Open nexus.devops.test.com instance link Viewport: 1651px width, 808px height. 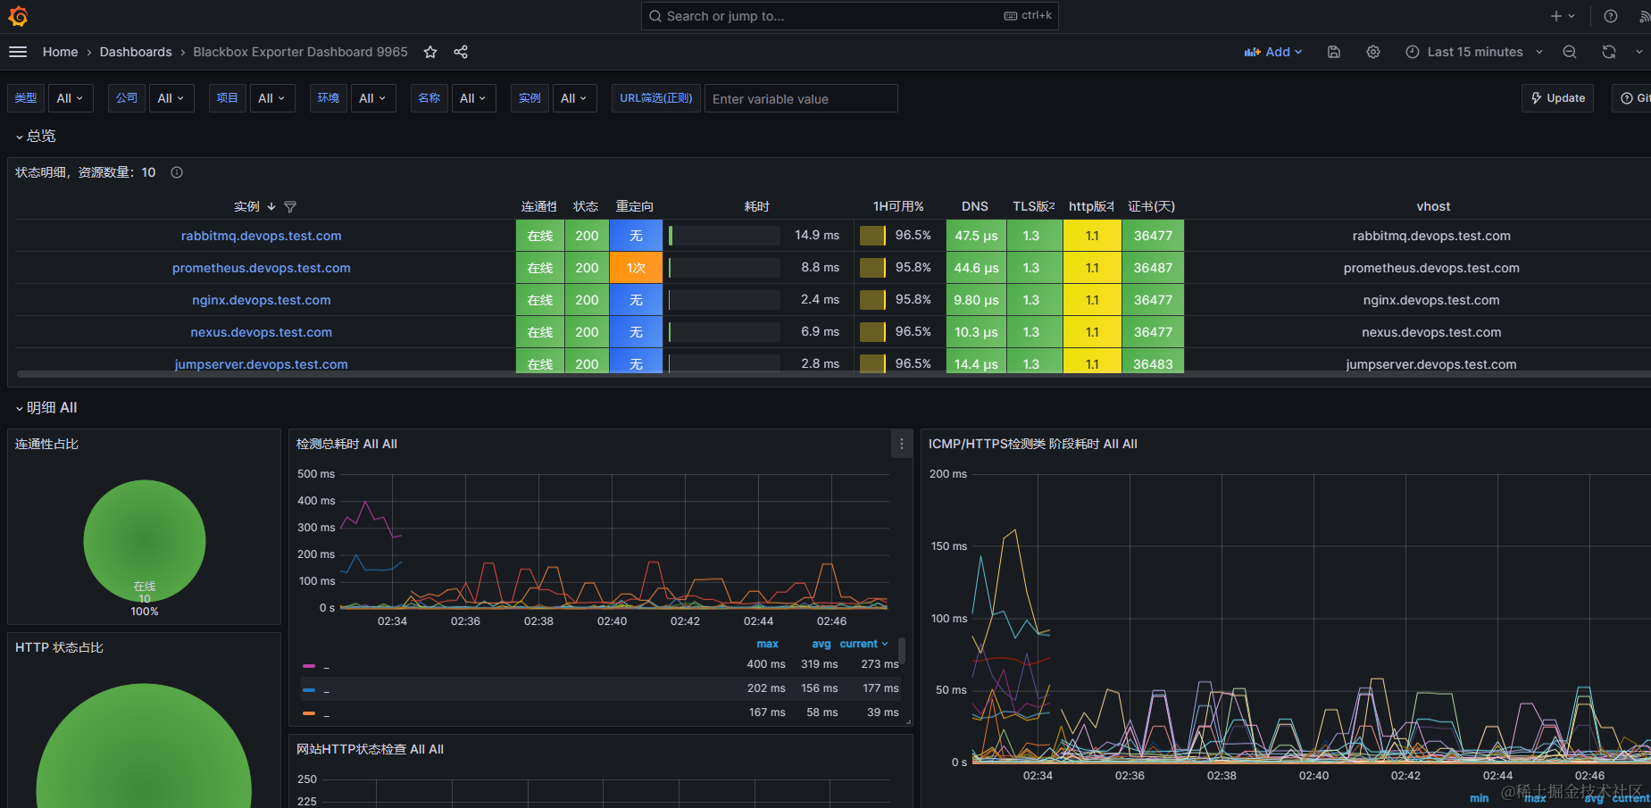click(x=262, y=332)
